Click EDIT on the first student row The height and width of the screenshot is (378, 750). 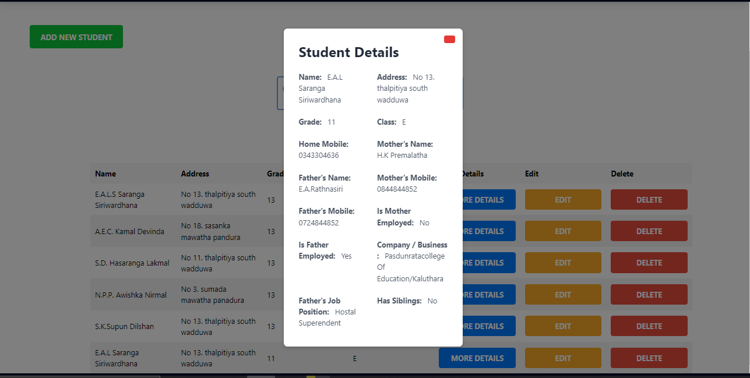point(563,199)
